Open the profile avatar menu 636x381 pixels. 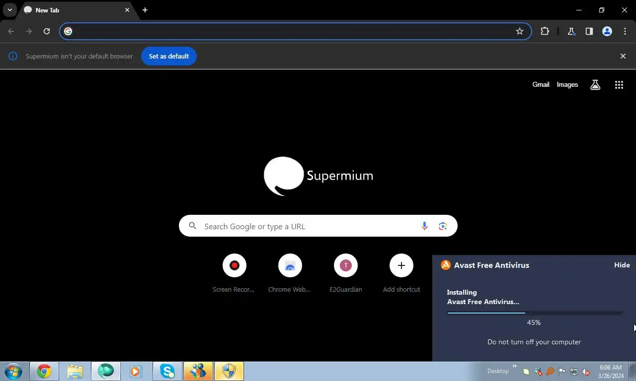pos(607,31)
